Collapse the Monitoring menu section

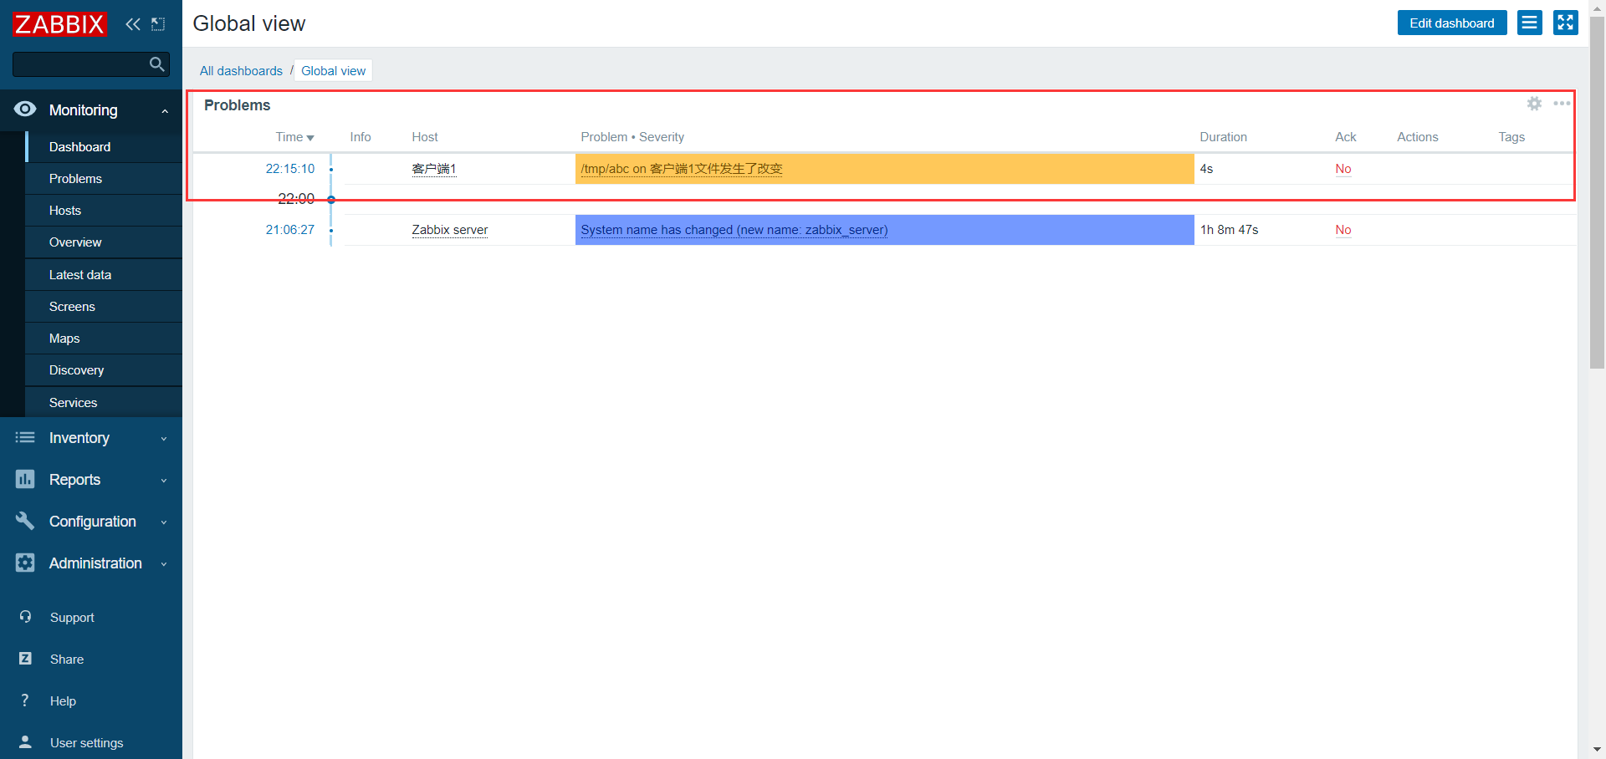165,110
